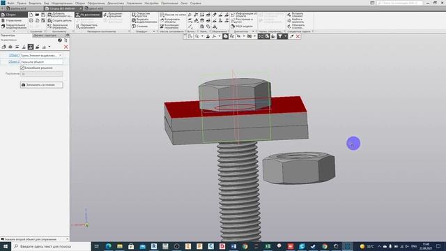Image resolution: width=446 pixels, height=251 pixels.
Task: Click the Save diskette icon
Action: 43,15
